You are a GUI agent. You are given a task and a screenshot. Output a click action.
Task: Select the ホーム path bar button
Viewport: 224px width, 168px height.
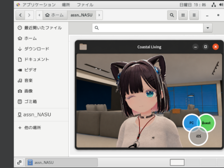tap(55, 15)
